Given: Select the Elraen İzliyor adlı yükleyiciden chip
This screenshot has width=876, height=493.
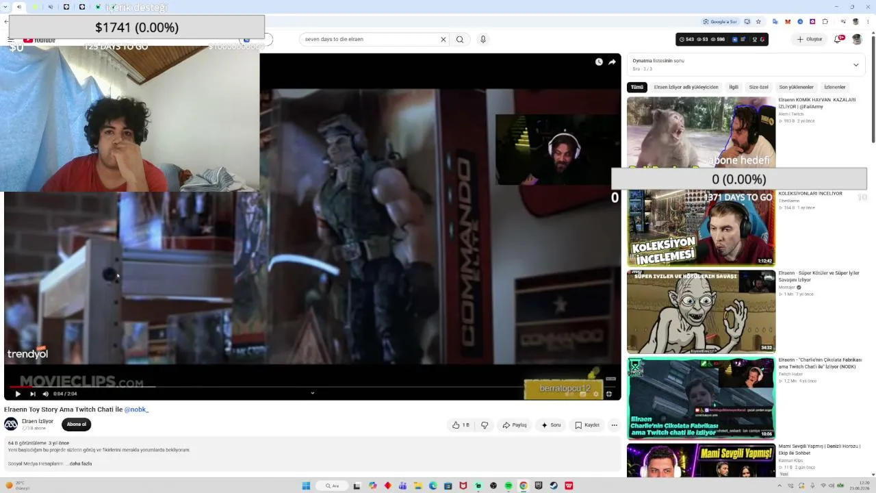Looking at the screenshot, I should tap(686, 87).
